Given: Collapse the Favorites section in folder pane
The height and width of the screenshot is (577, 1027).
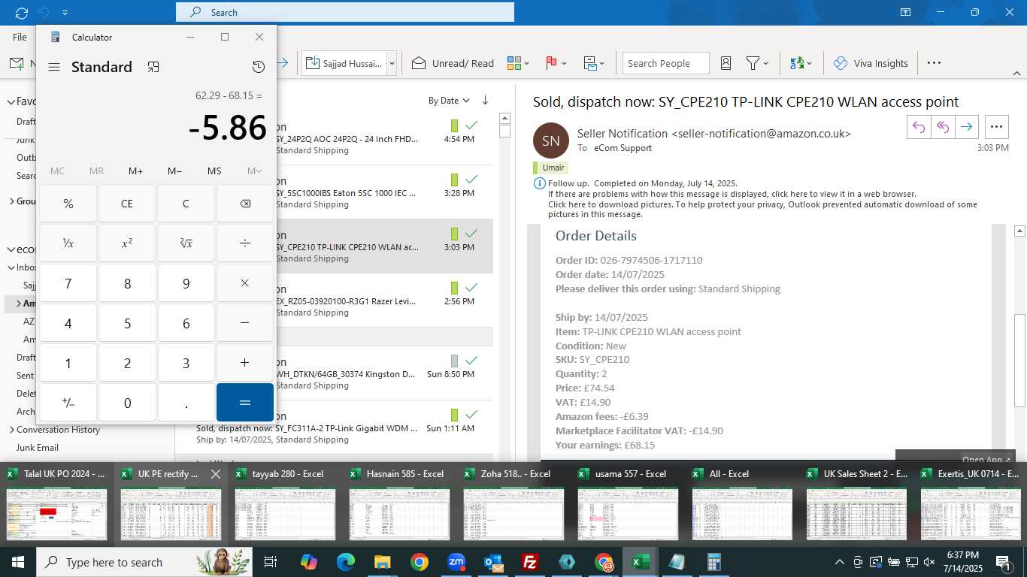Looking at the screenshot, I should point(11,101).
